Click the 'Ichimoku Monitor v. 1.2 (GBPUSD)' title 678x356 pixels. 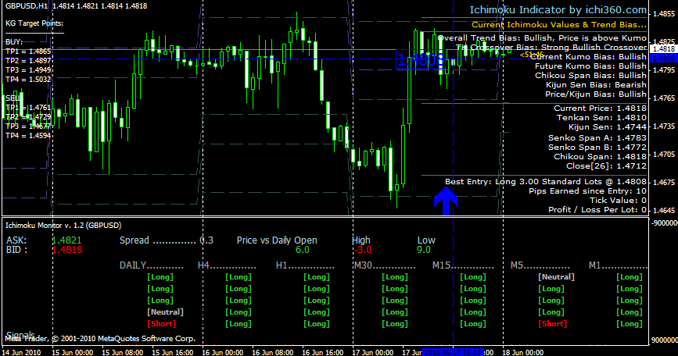coord(63,226)
